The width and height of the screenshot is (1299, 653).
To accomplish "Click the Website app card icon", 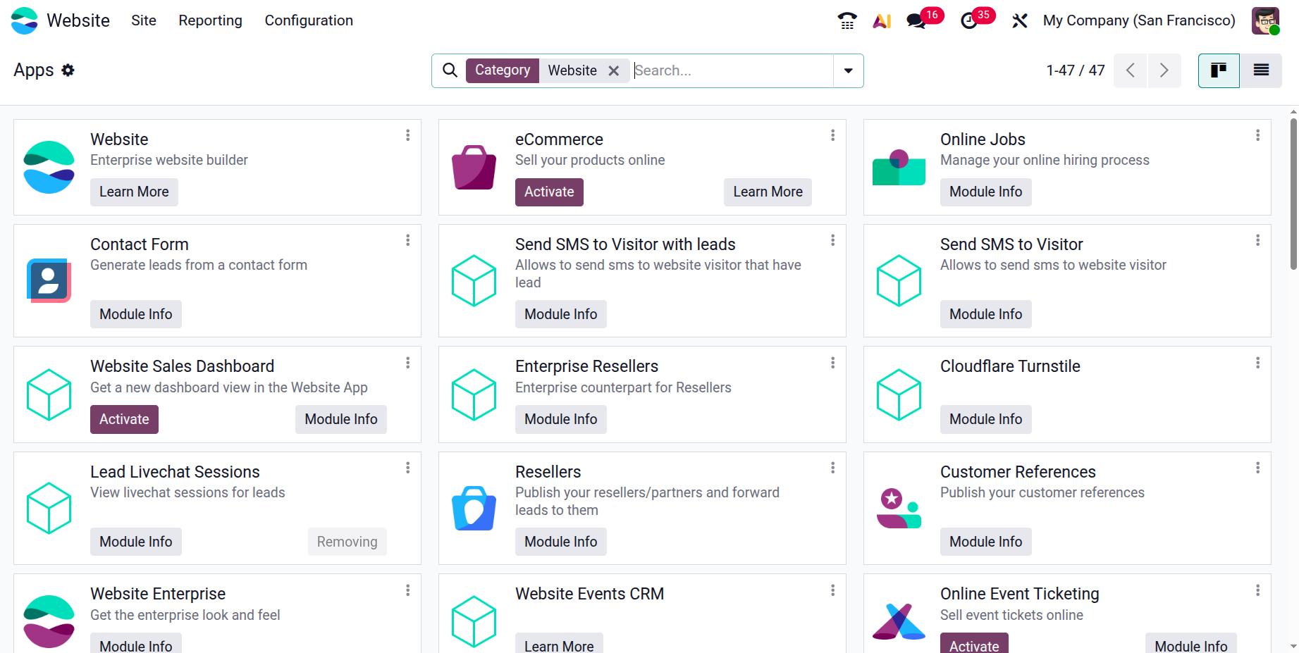I will coord(49,167).
